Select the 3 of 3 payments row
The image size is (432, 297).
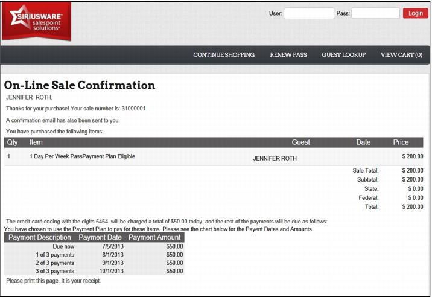94,272
